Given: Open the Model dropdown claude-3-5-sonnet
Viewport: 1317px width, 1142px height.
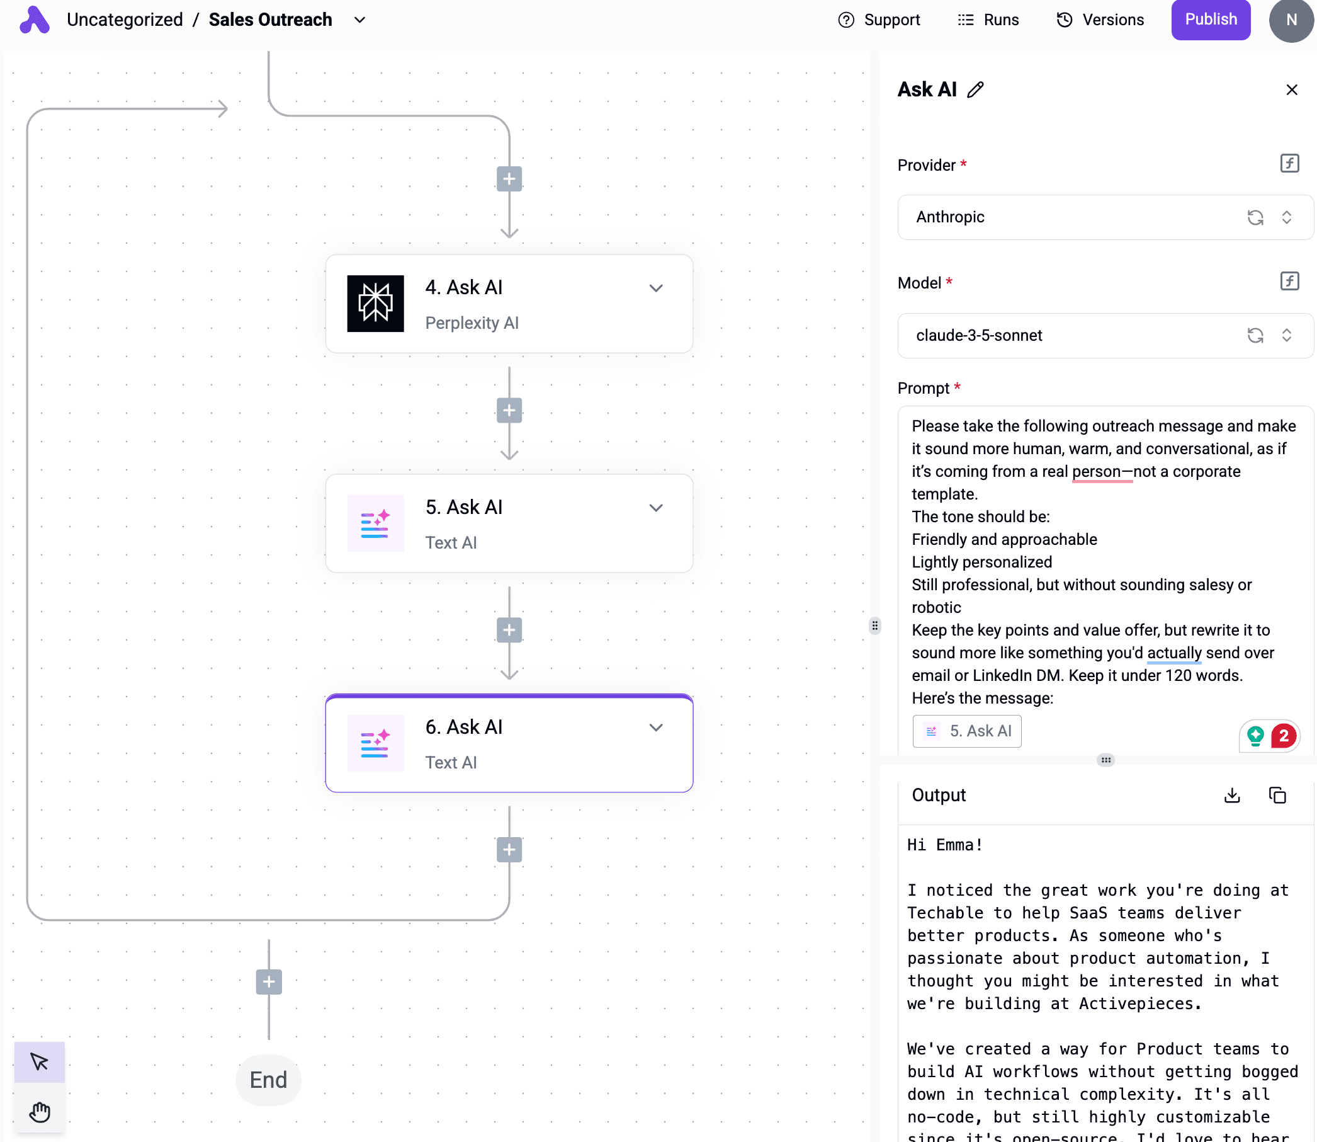Looking at the screenshot, I should coord(1105,335).
